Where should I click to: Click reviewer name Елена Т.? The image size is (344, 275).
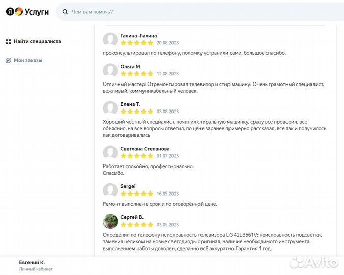pos(130,104)
